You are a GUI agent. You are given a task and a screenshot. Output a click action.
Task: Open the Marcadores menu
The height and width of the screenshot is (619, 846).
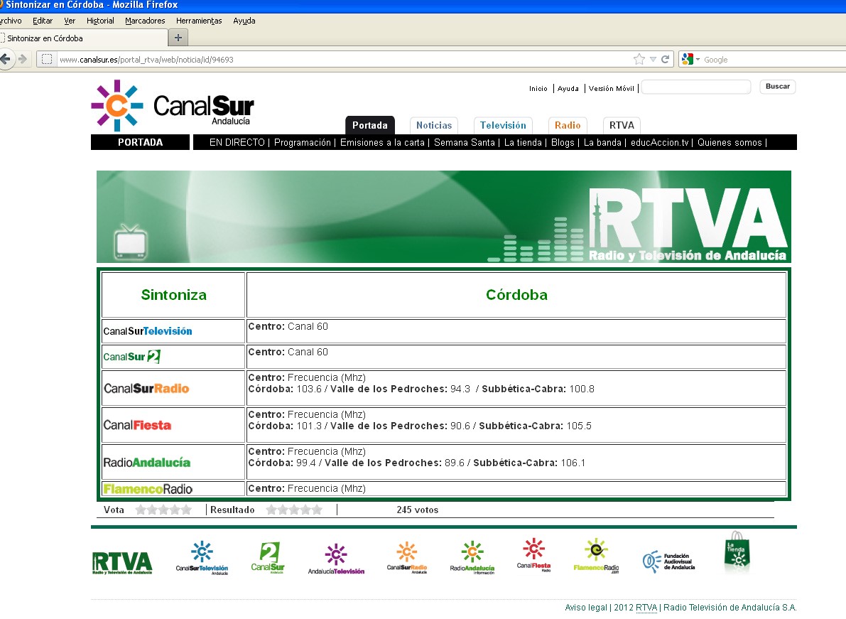tap(145, 21)
